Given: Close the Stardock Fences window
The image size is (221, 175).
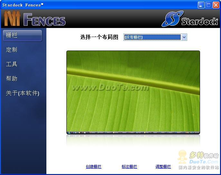Looking at the screenshot, I should [x=216, y=5].
